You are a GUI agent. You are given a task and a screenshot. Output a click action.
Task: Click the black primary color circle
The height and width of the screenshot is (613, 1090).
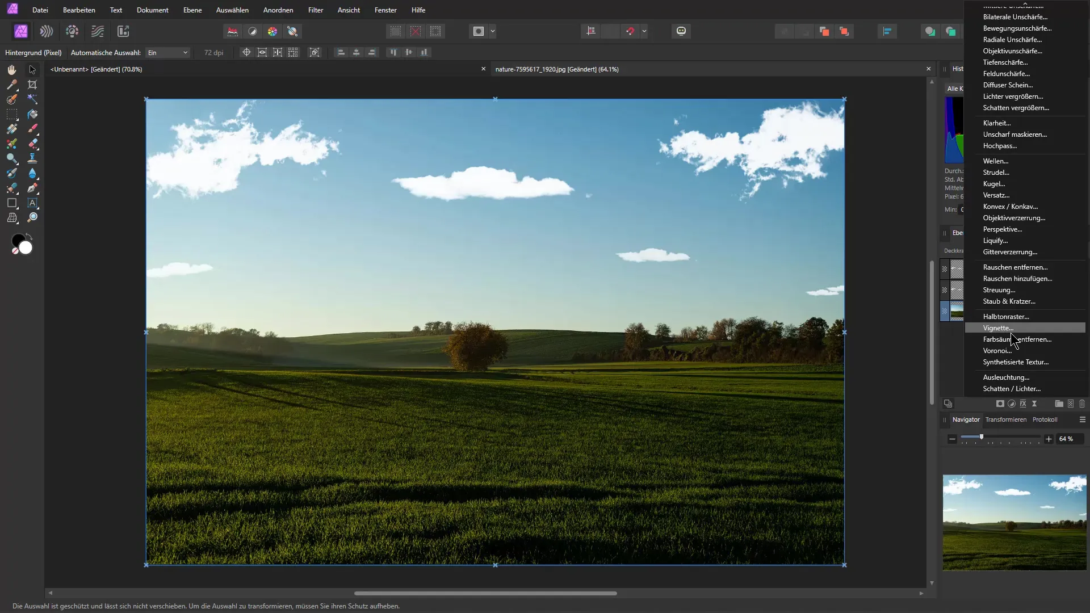click(x=18, y=241)
